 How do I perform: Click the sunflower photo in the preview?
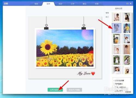tap(65, 48)
